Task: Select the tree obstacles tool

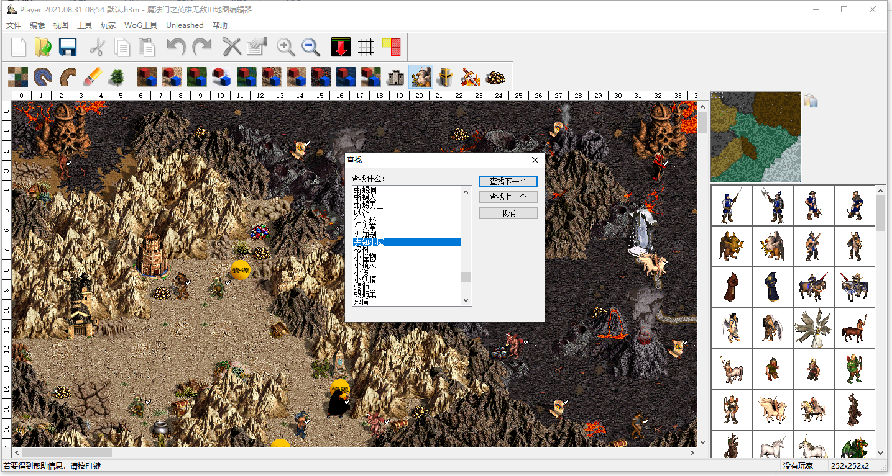Action: (x=116, y=77)
